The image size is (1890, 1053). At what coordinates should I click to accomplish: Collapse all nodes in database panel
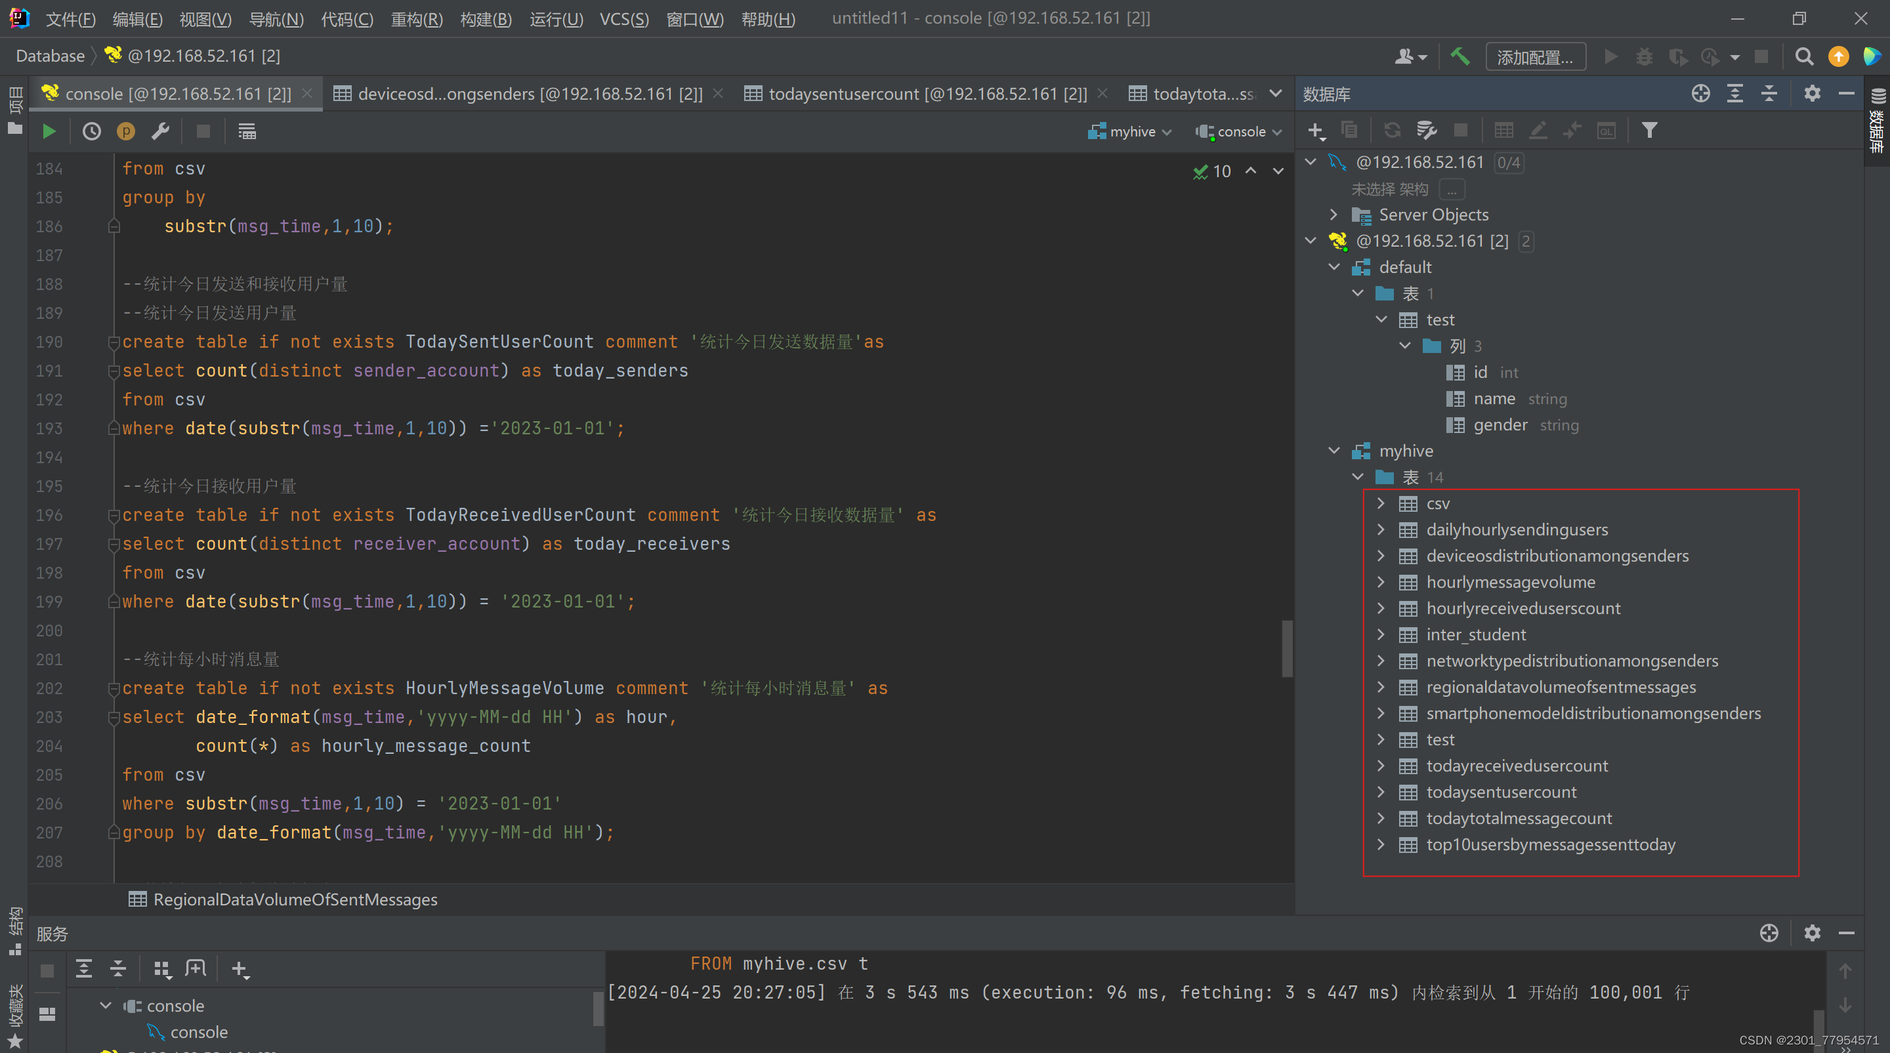click(1769, 94)
